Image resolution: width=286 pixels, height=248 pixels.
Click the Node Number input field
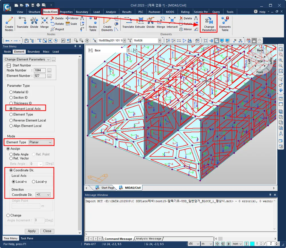pos(40,70)
